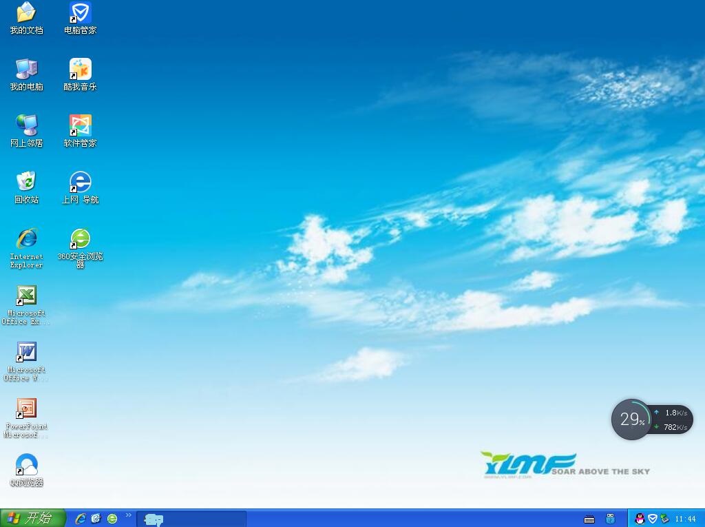
Task: Click the network speed display widget
Action: (x=673, y=420)
